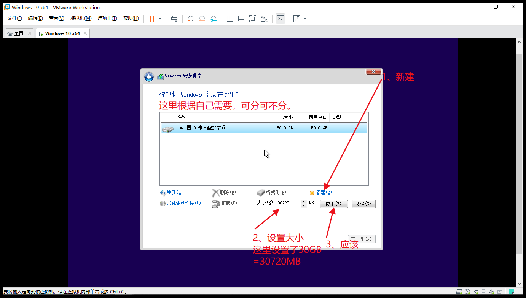Open the 选项卡(T) menu
Screen dimensions: 526x298
107,18
